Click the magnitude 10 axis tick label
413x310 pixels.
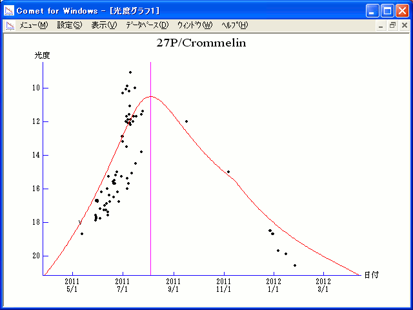tap(36, 88)
